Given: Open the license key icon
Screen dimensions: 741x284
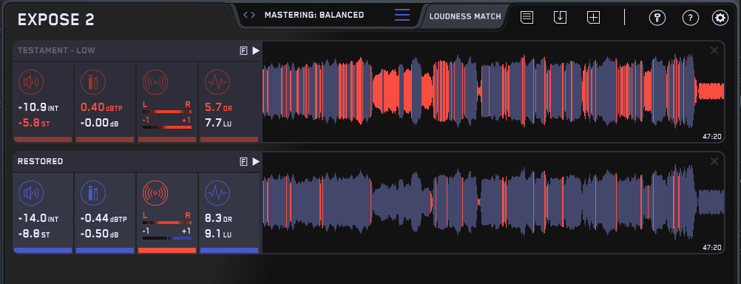Looking at the screenshot, I should 657,18.
